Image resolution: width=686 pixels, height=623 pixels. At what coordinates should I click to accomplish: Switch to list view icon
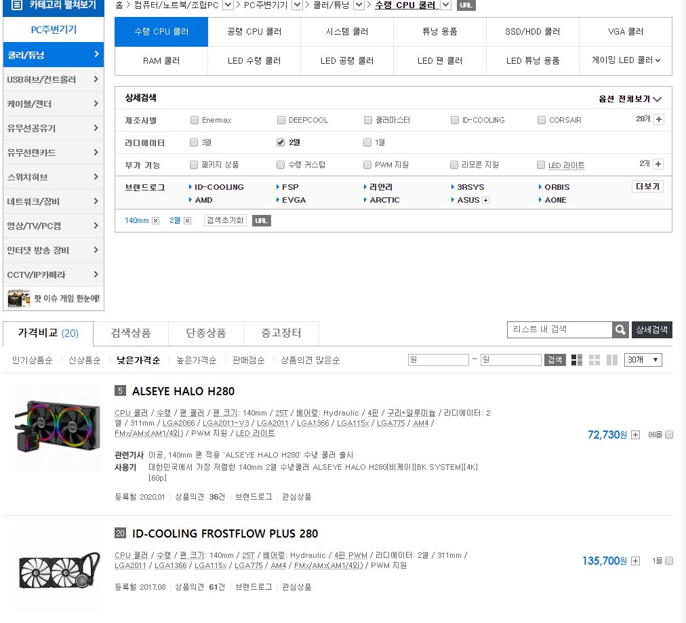point(577,360)
